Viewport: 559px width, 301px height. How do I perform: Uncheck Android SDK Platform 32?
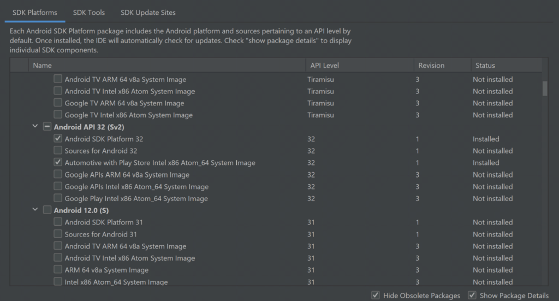(x=58, y=138)
